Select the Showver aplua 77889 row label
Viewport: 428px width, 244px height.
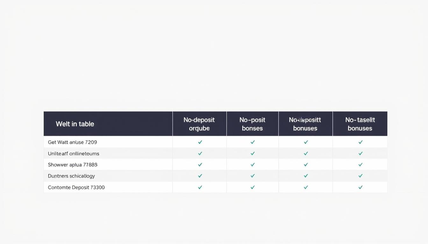[73, 165]
